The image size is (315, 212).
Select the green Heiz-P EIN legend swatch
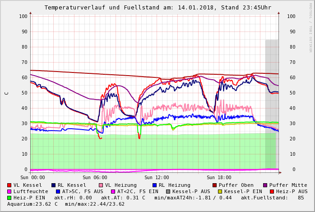pyautogui.click(x=9, y=198)
